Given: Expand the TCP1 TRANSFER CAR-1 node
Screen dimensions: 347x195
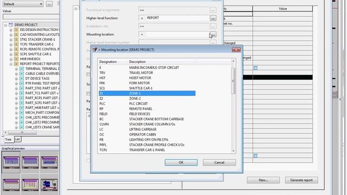Looking at the screenshot, I should 11,44.
